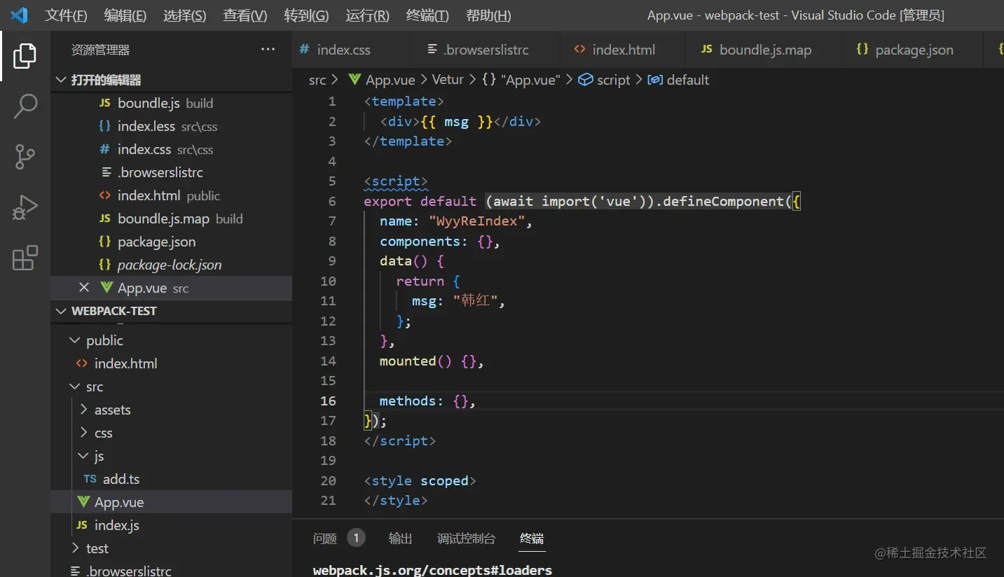Click the Vue icon beside App.vue in file tree
This screenshot has width=1004, height=577.
pos(83,502)
